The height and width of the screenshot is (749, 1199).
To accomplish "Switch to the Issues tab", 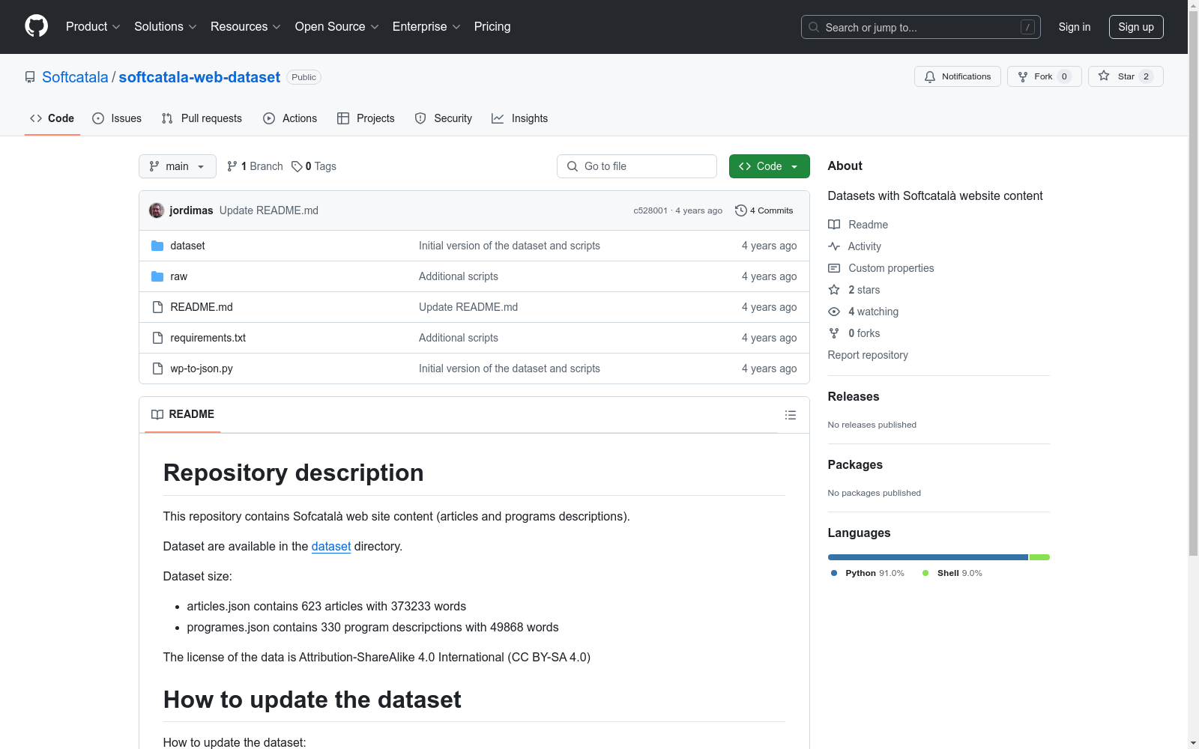I will (117, 118).
